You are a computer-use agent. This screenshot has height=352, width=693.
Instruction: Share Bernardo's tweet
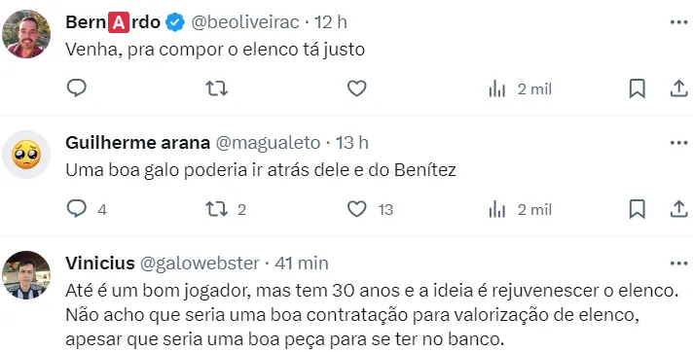pyautogui.click(x=678, y=88)
